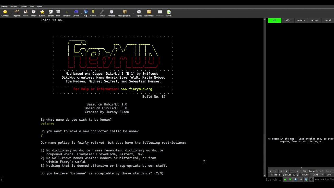
Task: Switch to the Local chat tab
Action: [328, 20]
